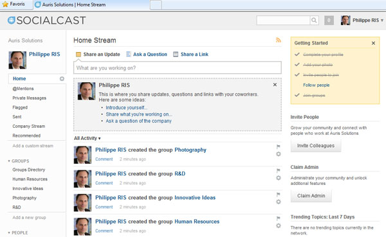Click Philippe RIS name in sidebar
The image size is (386, 237).
pos(44,54)
